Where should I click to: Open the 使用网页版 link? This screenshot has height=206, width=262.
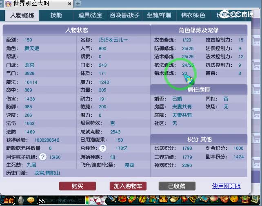(226, 186)
